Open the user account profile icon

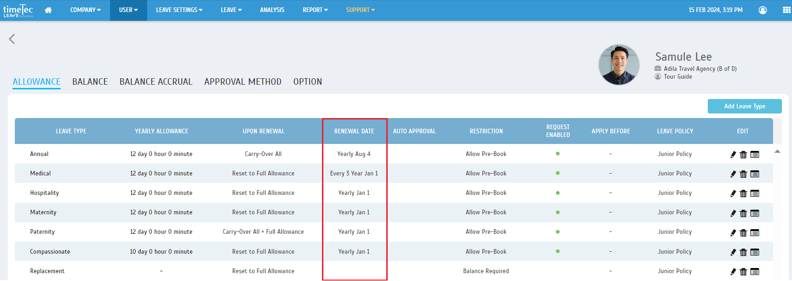tap(762, 10)
